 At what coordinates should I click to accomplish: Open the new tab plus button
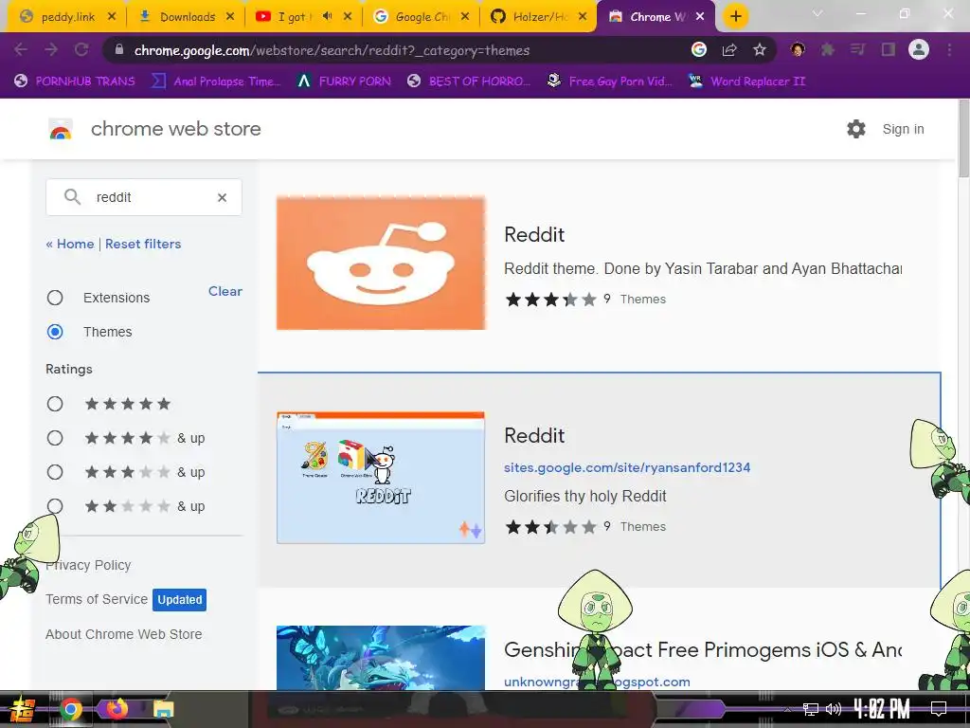tap(735, 16)
